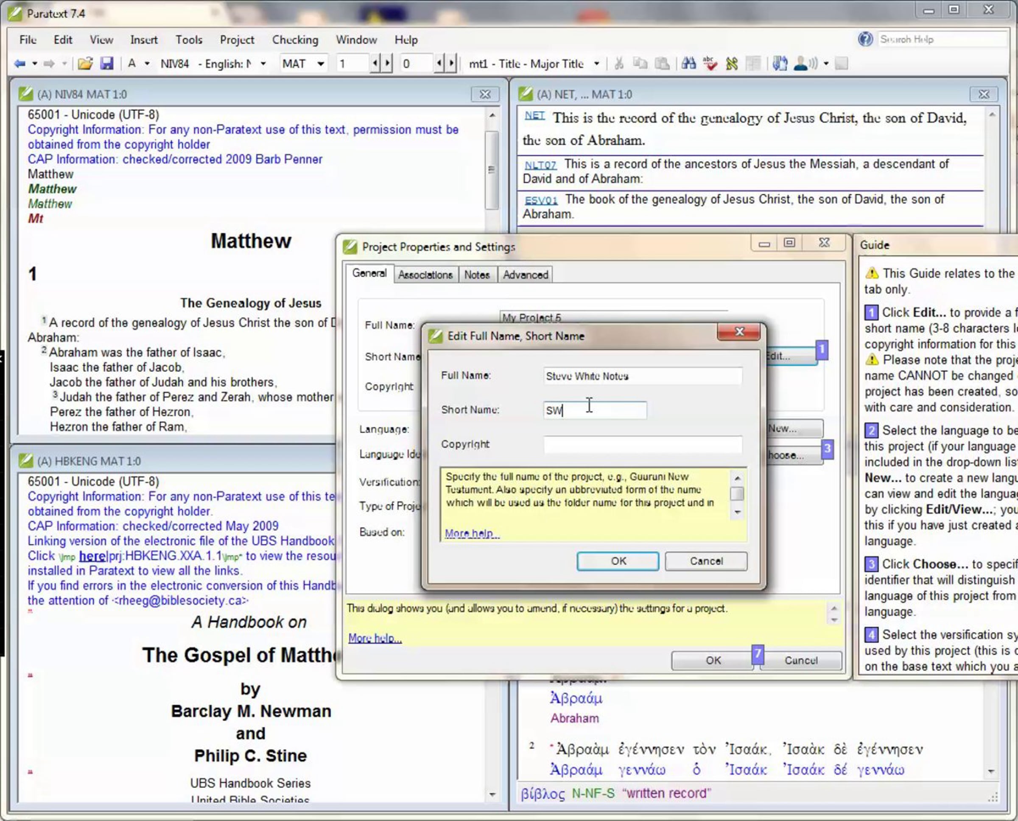Click the help question mark icon
Image resolution: width=1018 pixels, height=821 pixels.
[x=865, y=39]
